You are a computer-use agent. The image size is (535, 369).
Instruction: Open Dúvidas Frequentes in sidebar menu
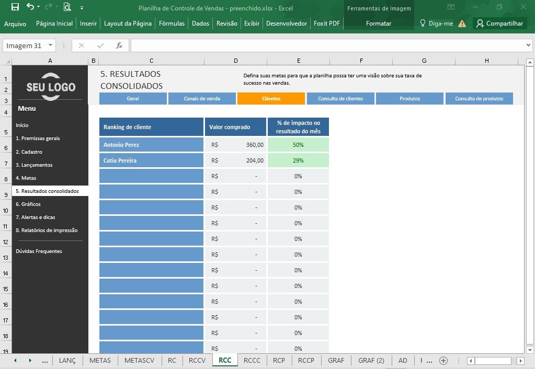click(x=39, y=251)
